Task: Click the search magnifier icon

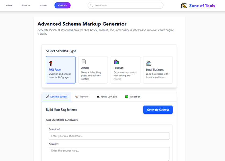Action: pyautogui.click(x=91, y=5)
